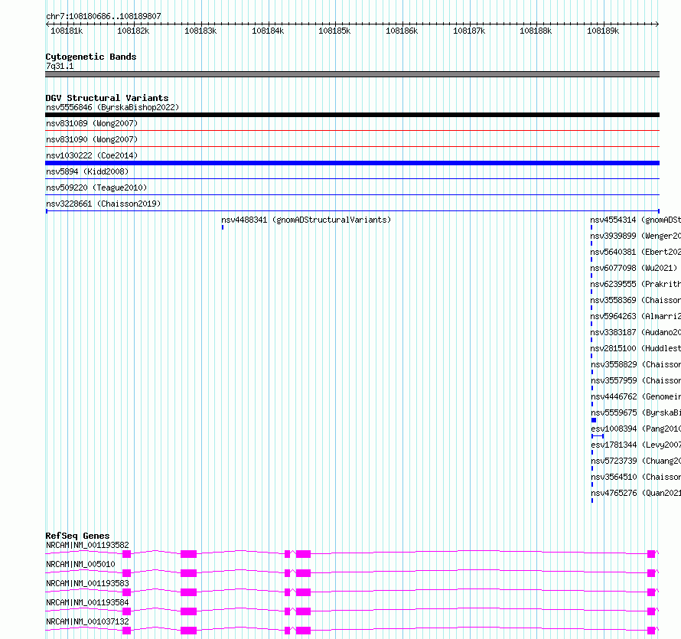Open the nsv5964263 variant label
Viewport: 681px width, 639px height.
point(635,316)
